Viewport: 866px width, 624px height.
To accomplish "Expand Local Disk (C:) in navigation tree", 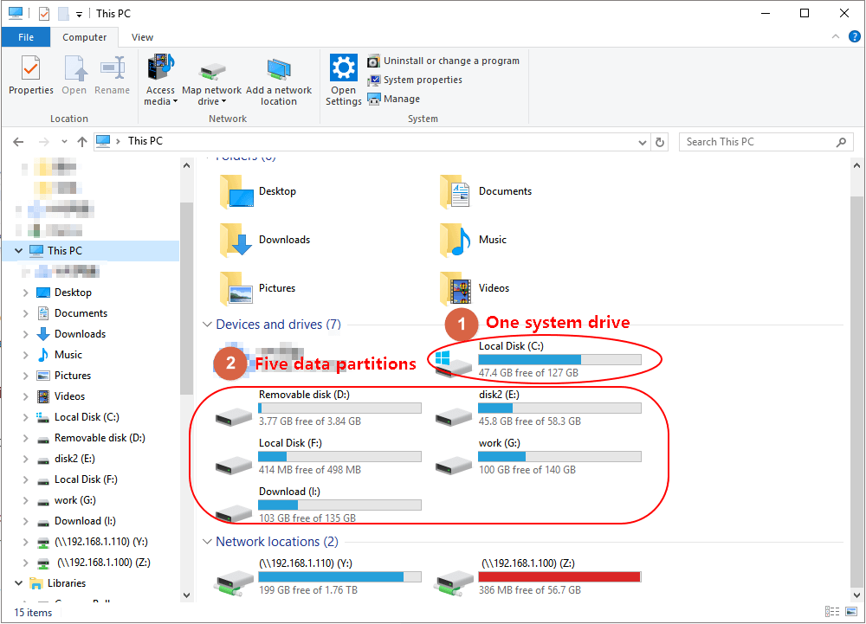I will [x=25, y=417].
